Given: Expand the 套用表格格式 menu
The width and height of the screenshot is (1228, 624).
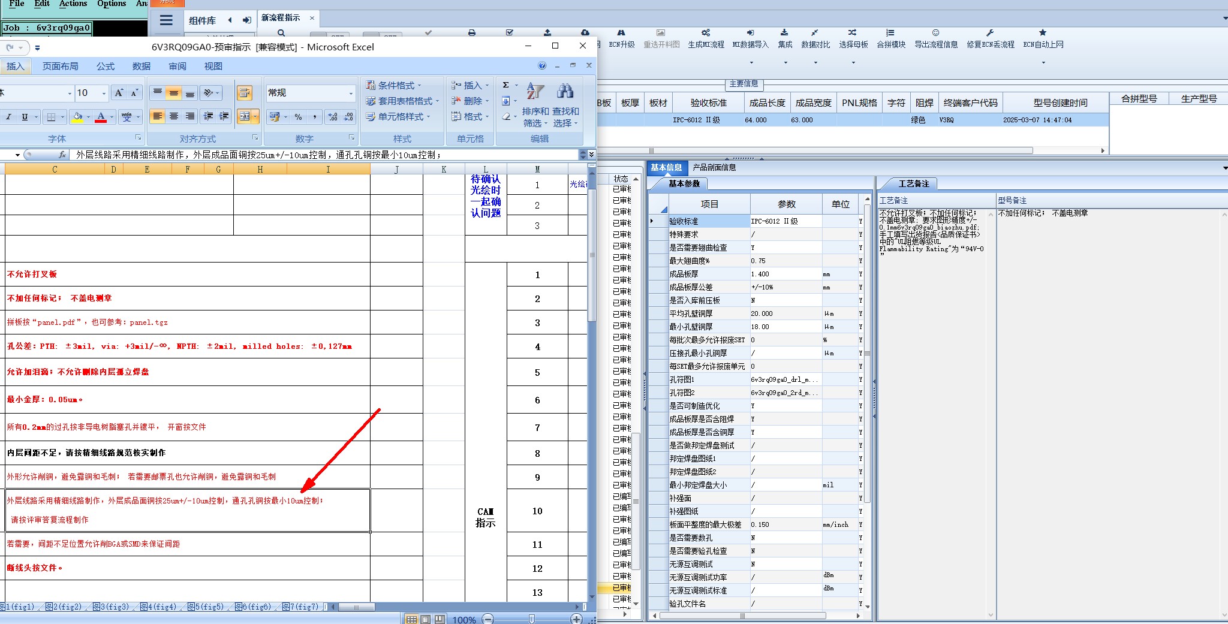Looking at the screenshot, I should (402, 101).
